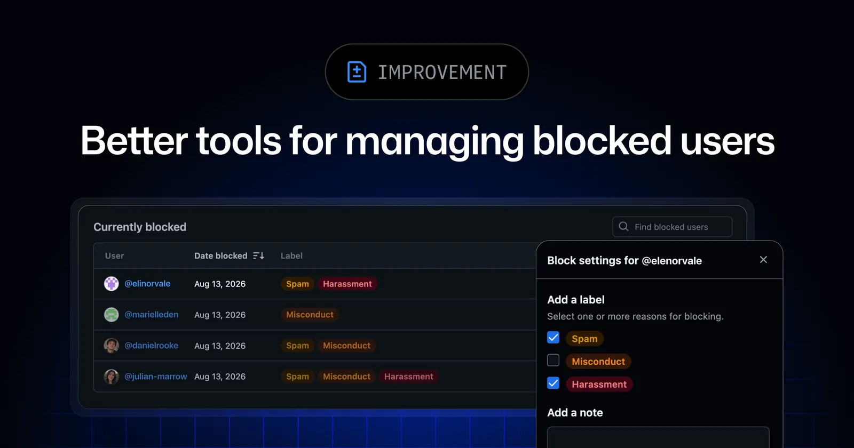
Task: Click the search magnifier icon
Action: coord(623,227)
